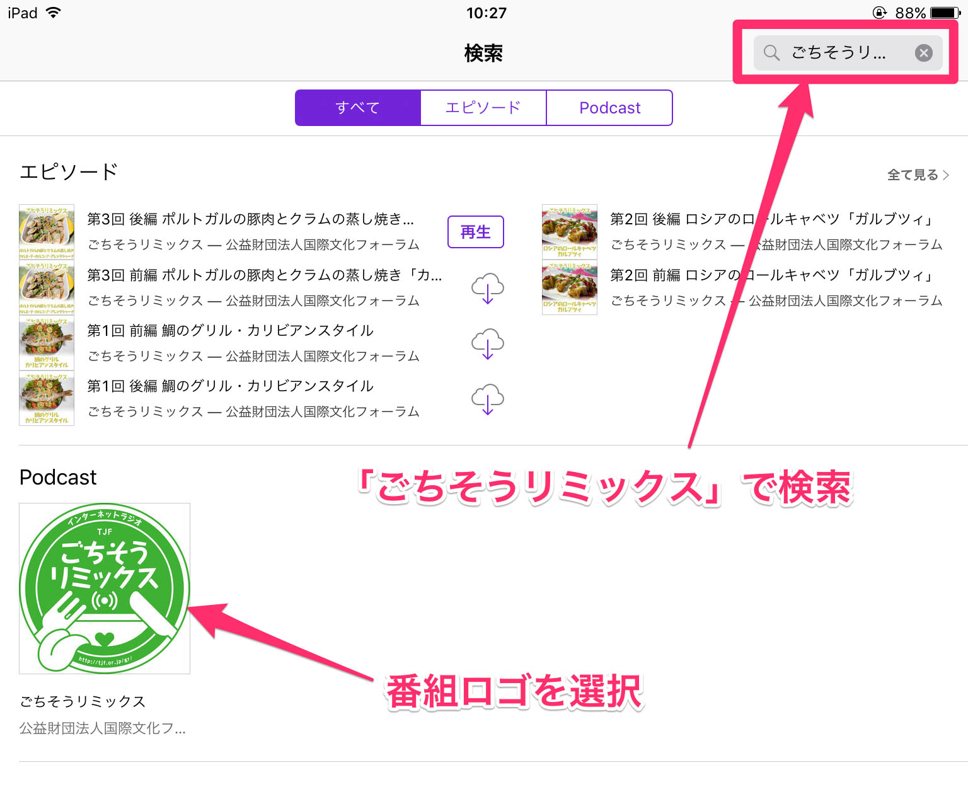Open thumbnail of 第1回 前編 鯛のグリル episode

pos(47,343)
